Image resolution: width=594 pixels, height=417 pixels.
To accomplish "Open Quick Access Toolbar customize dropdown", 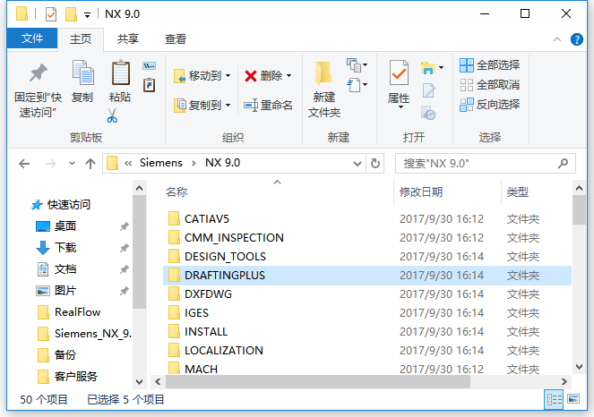I will click(87, 14).
